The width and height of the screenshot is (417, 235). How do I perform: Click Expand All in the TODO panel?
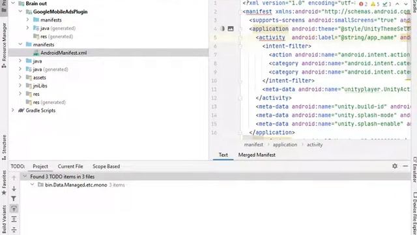click(x=14, y=219)
